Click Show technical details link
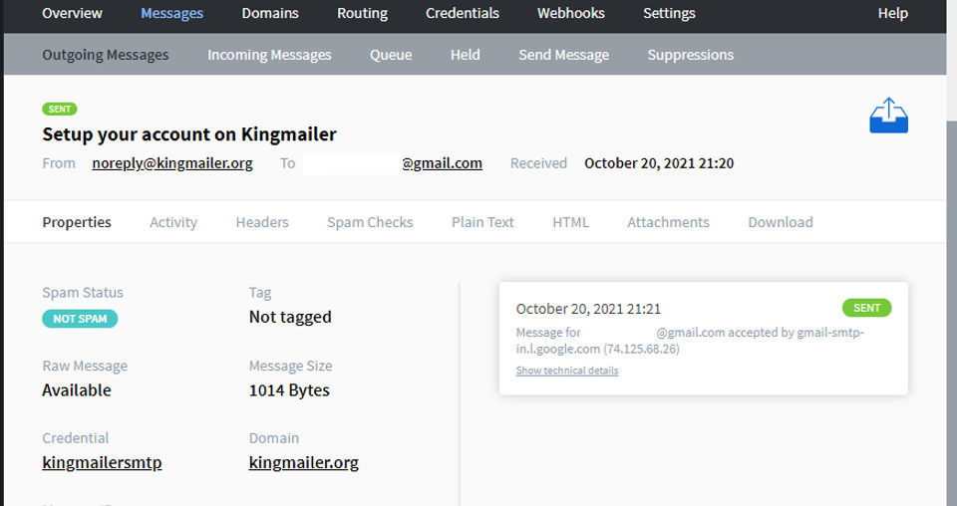The width and height of the screenshot is (957, 506). pos(567,371)
